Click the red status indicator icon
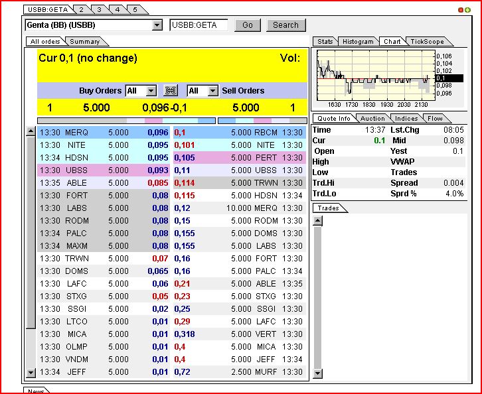The height and width of the screenshot is (394, 482). point(461,10)
